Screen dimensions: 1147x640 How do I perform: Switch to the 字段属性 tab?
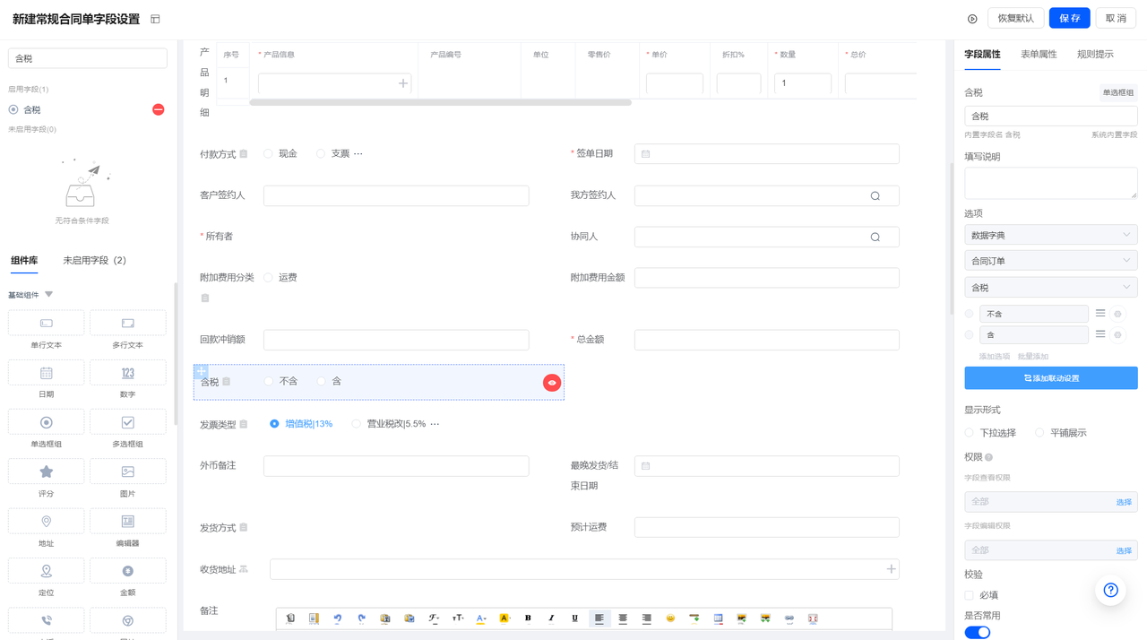point(982,55)
